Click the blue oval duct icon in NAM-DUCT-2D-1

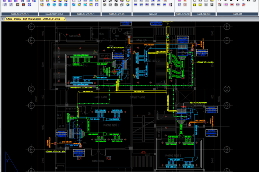[x=74, y=5]
